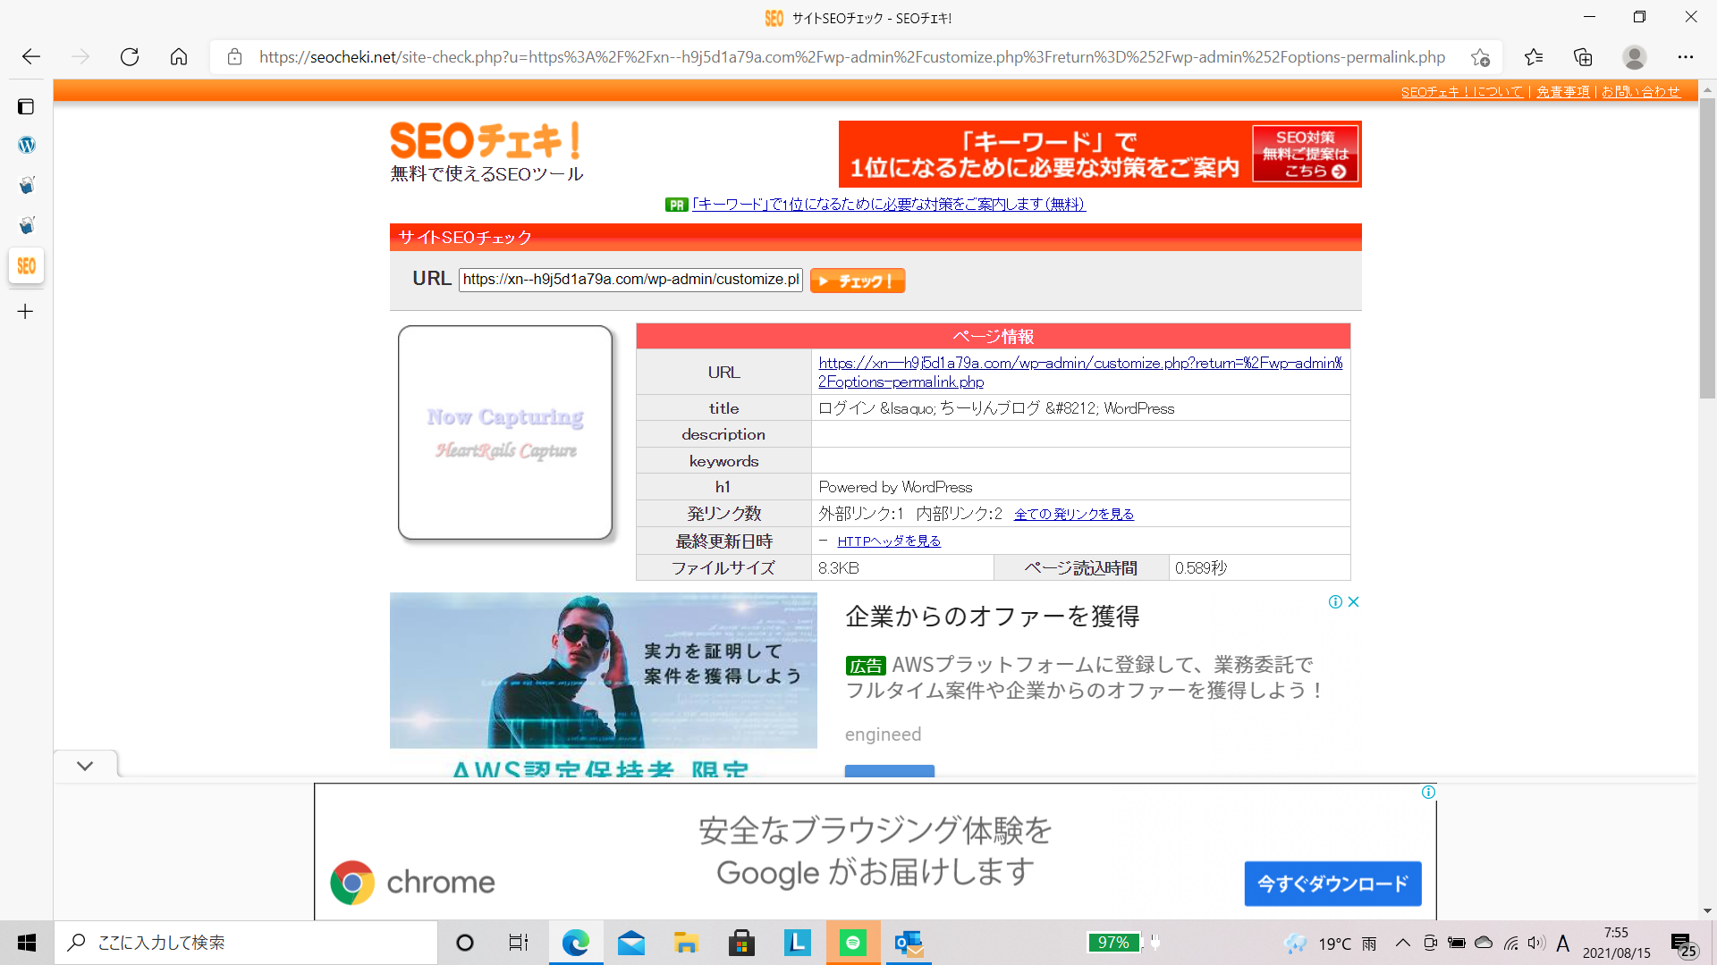Open the vertical tab actions menu

pyautogui.click(x=26, y=107)
